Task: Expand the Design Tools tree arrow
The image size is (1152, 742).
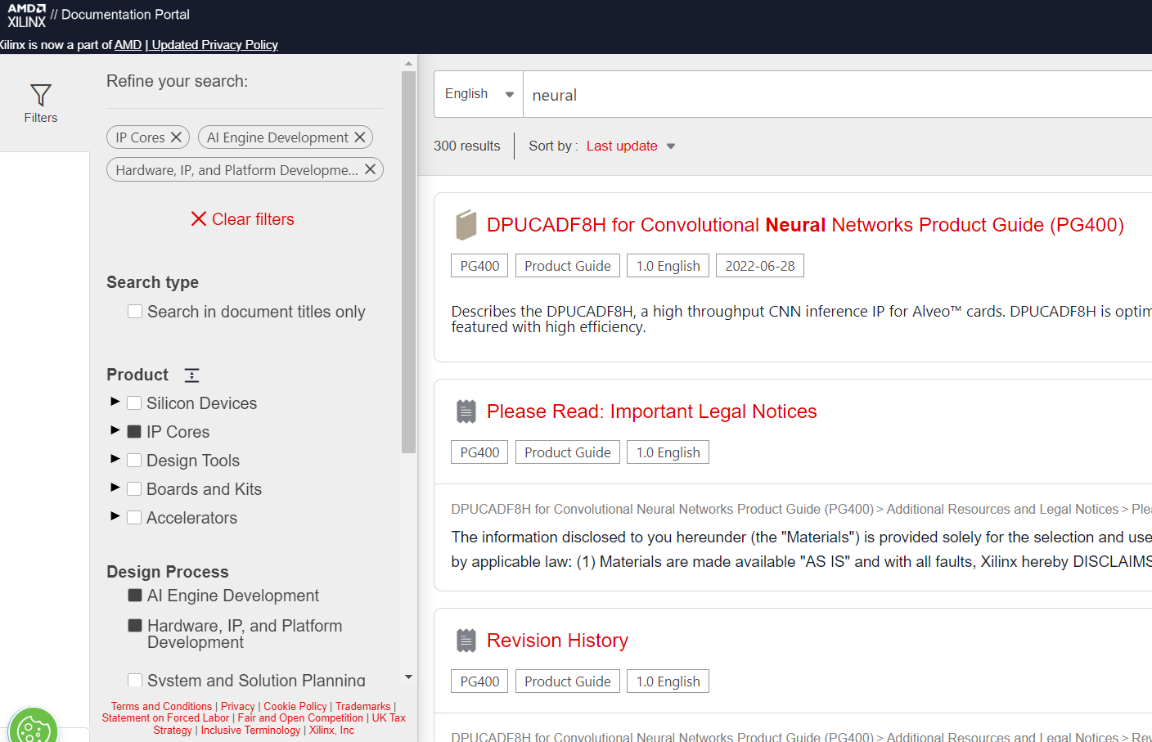Action: [115, 459]
